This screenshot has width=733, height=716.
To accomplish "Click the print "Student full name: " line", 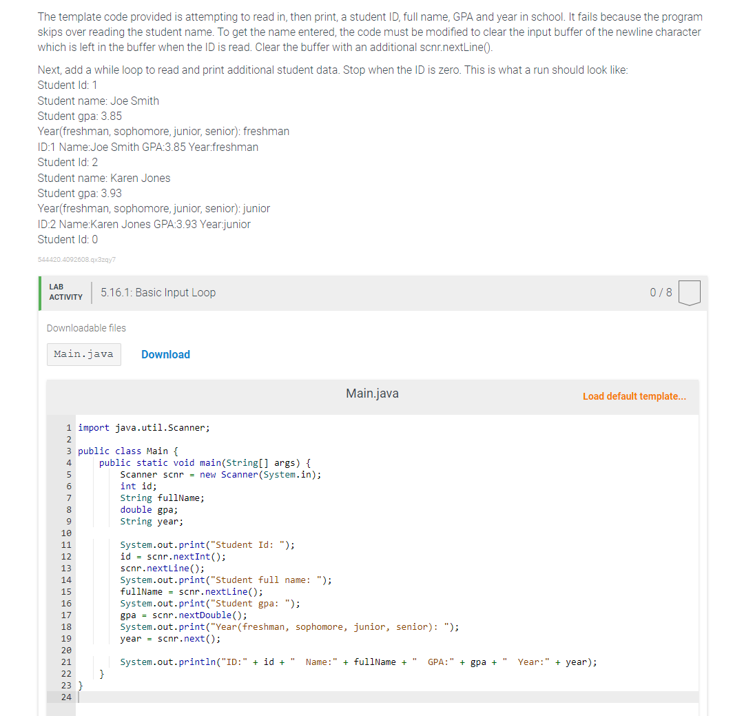I will tap(226, 580).
